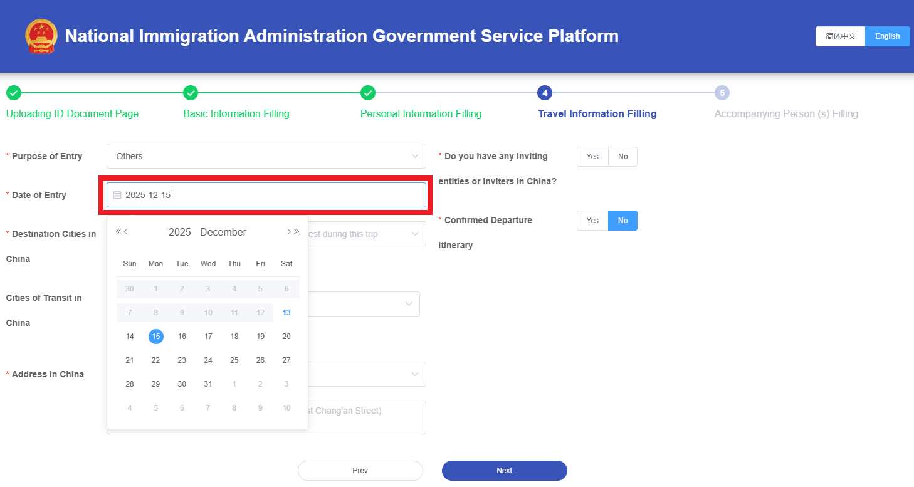The height and width of the screenshot is (487, 914).
Task: Select December 25 in calendar
Action: point(234,360)
